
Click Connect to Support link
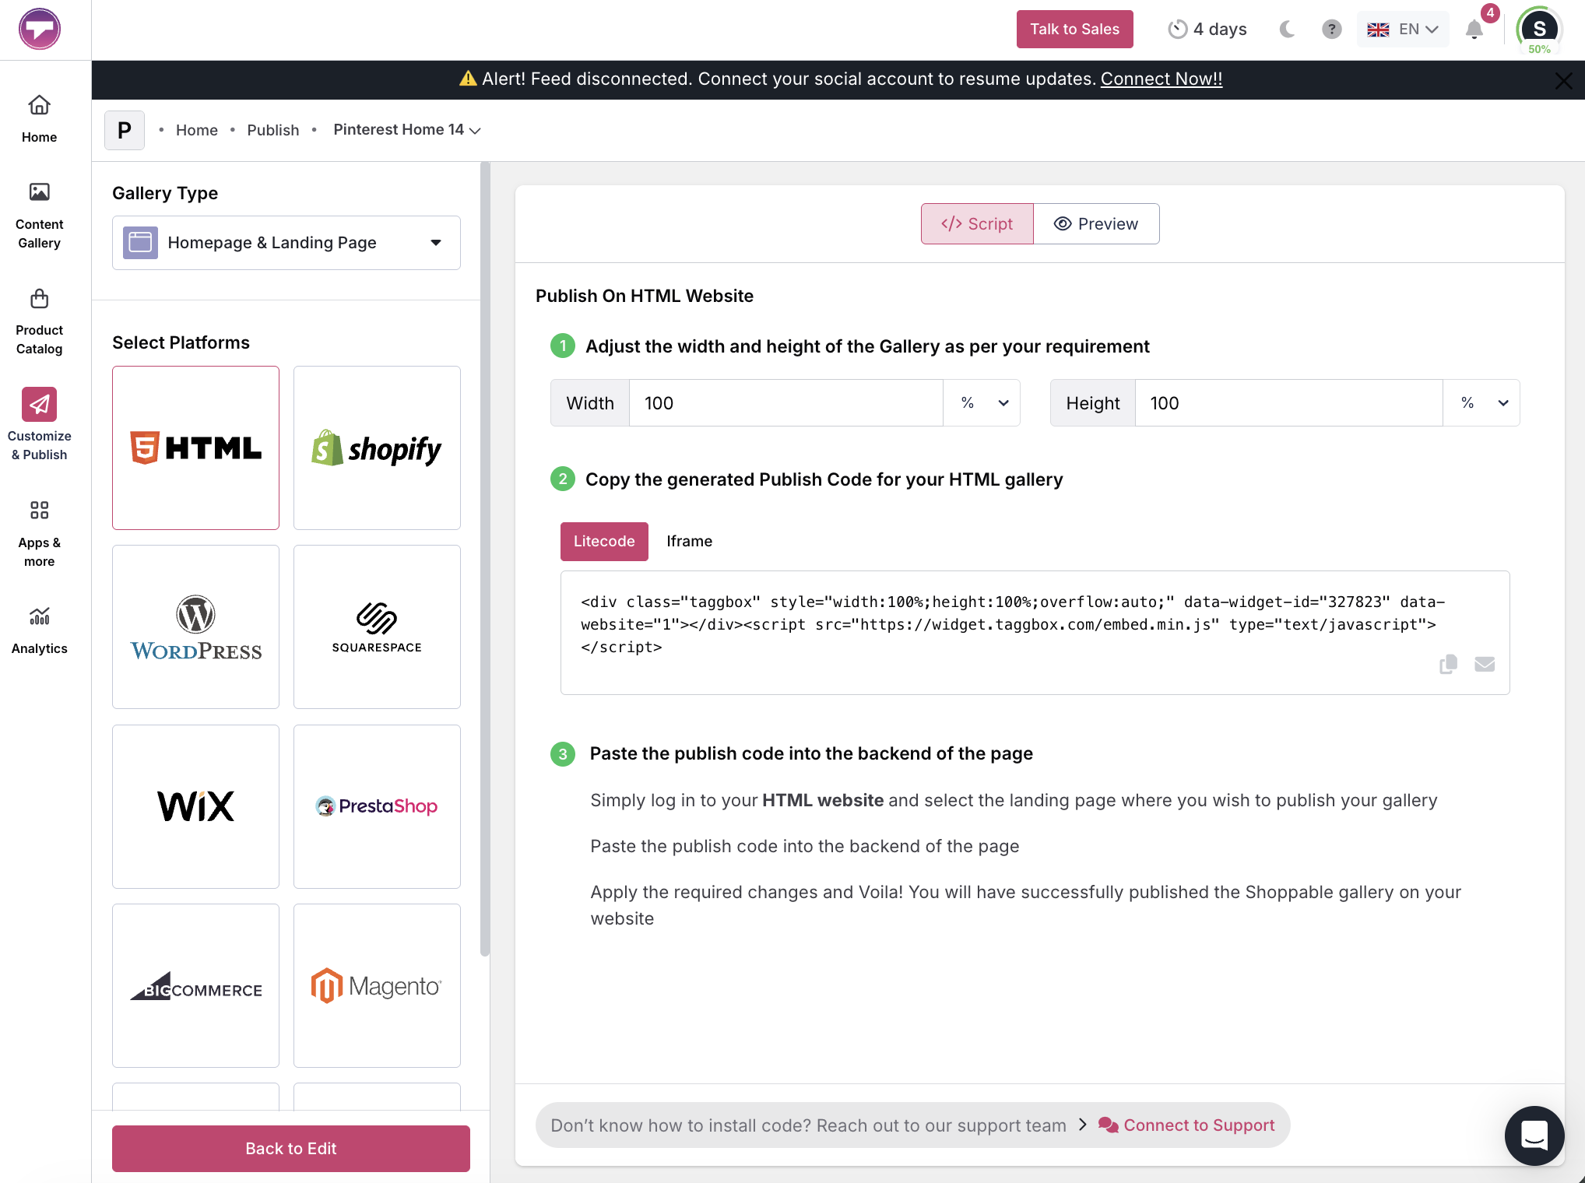click(1187, 1125)
